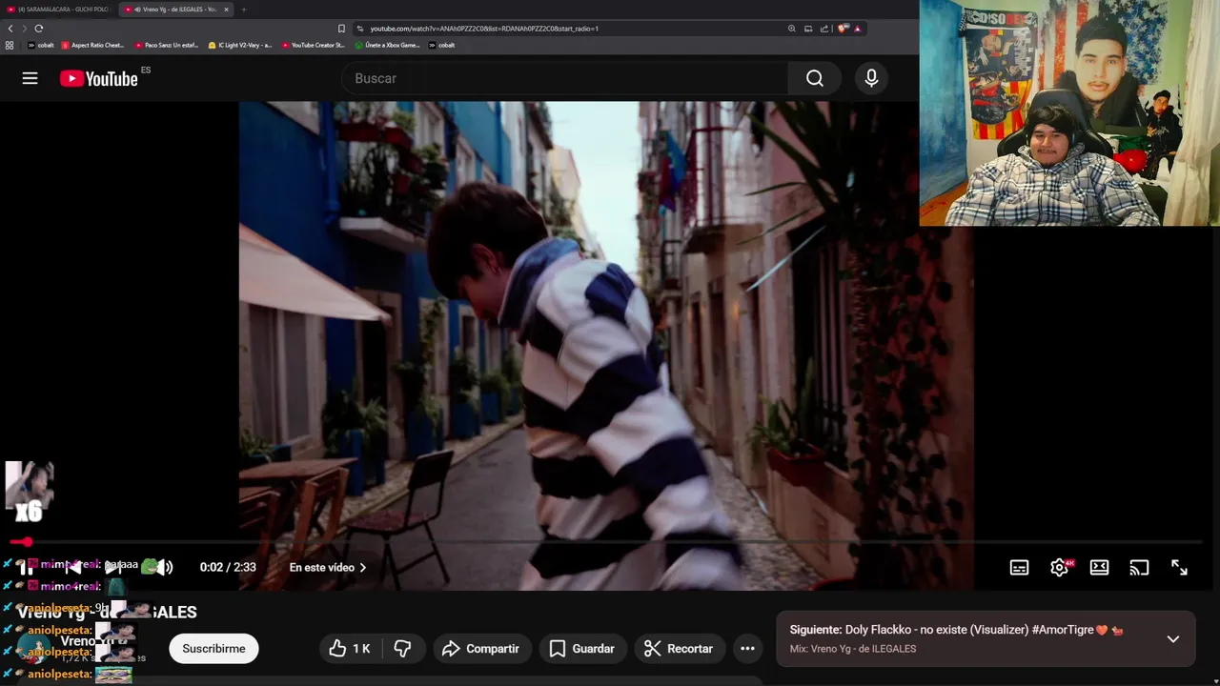
Task: Open YouTube Creator St bookmark
Action: pyautogui.click(x=313, y=45)
